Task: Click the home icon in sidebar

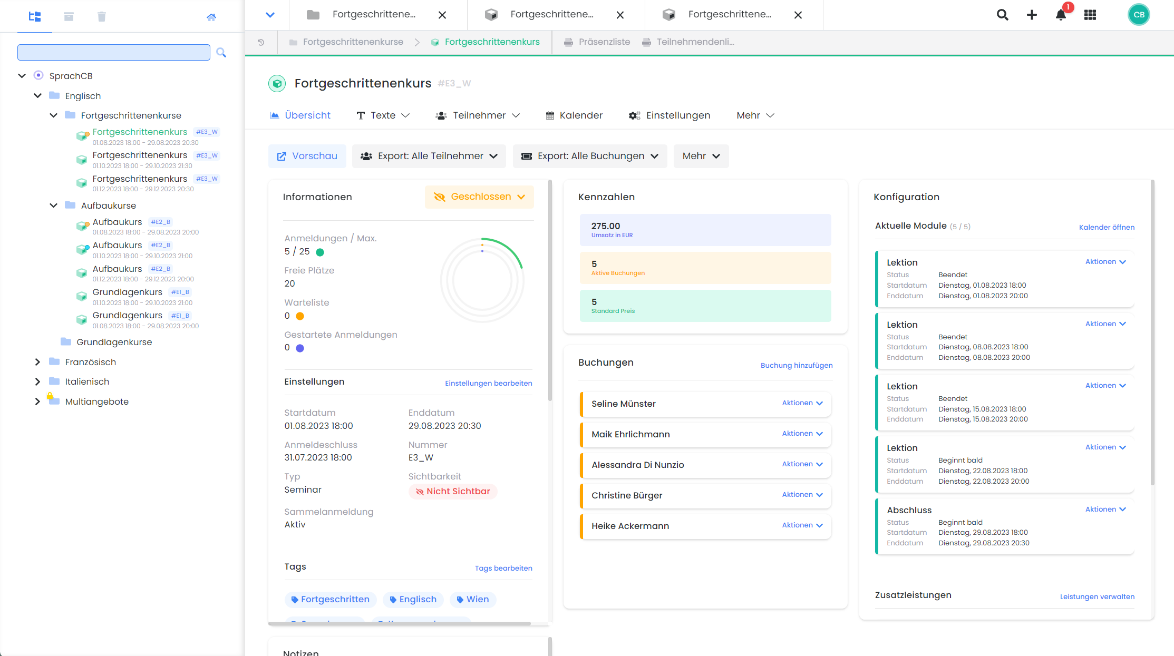Action: pos(211,17)
